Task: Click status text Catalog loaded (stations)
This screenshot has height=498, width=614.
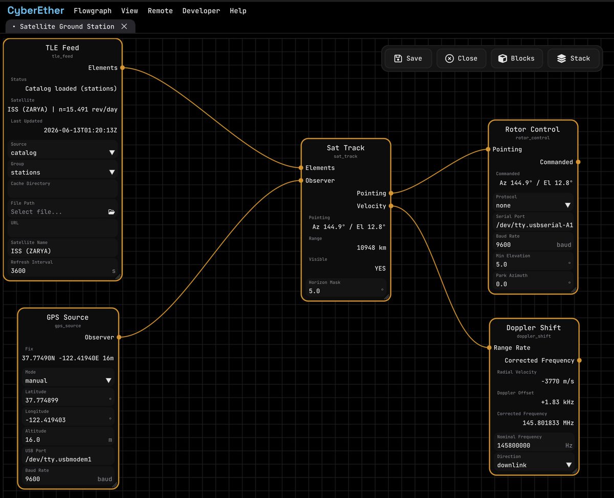Action: [71, 89]
